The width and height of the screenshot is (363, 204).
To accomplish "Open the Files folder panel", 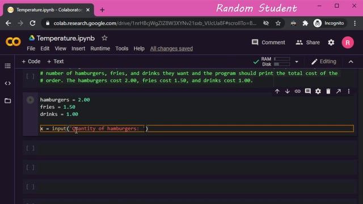I will 7,101.
